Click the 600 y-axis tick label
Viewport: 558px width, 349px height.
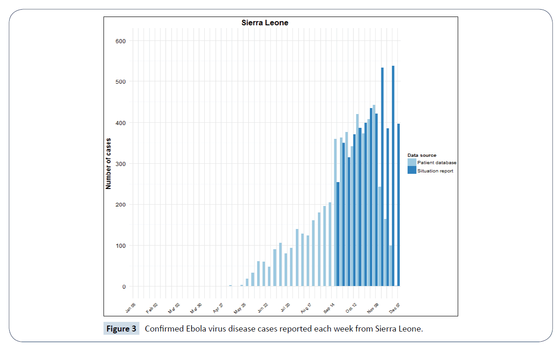coord(121,41)
